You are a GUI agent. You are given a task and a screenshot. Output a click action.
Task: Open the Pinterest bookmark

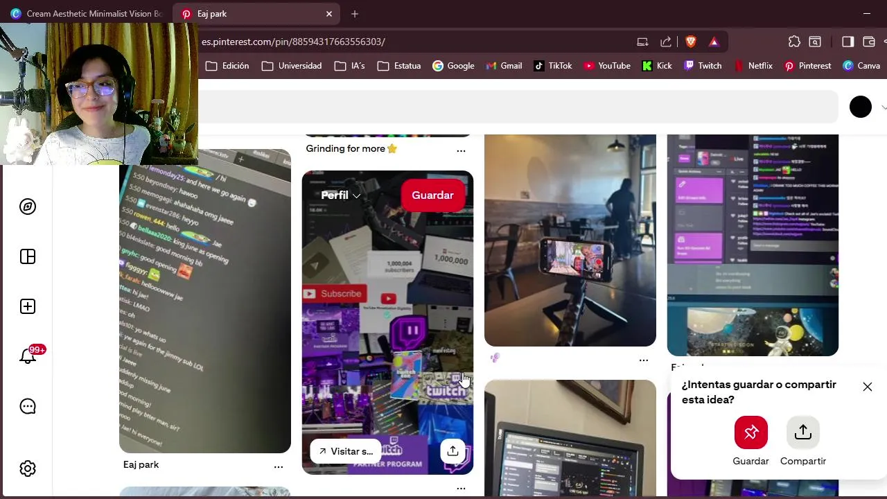coord(807,66)
